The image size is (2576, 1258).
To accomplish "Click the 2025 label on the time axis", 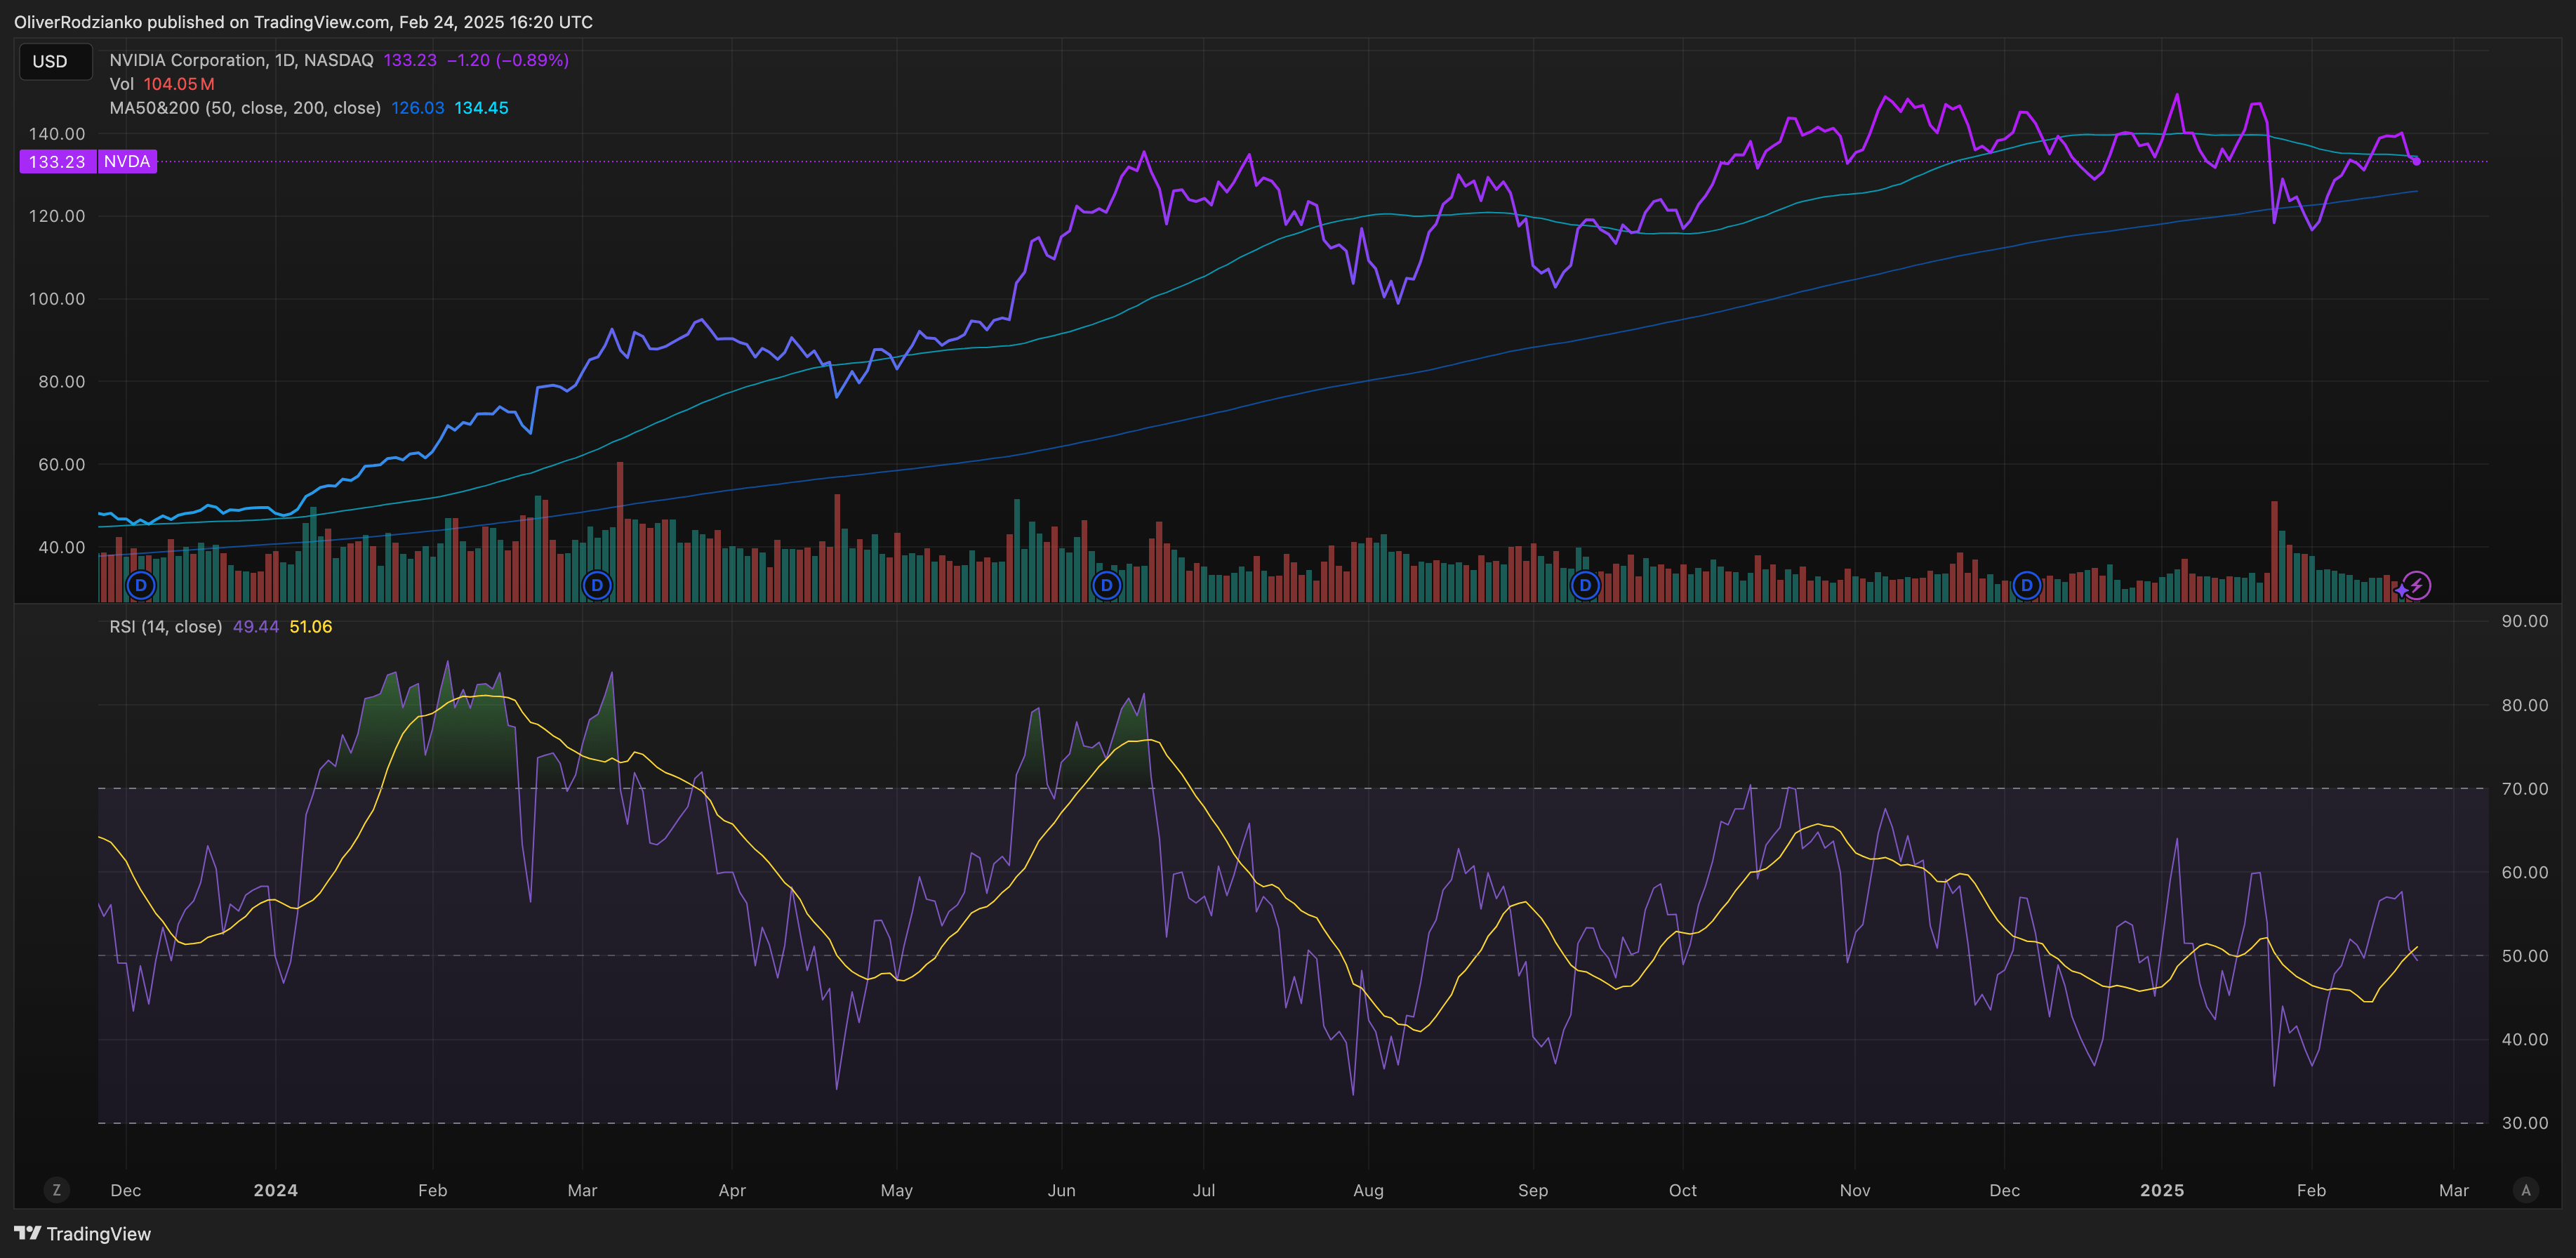I will pyautogui.click(x=2162, y=1190).
